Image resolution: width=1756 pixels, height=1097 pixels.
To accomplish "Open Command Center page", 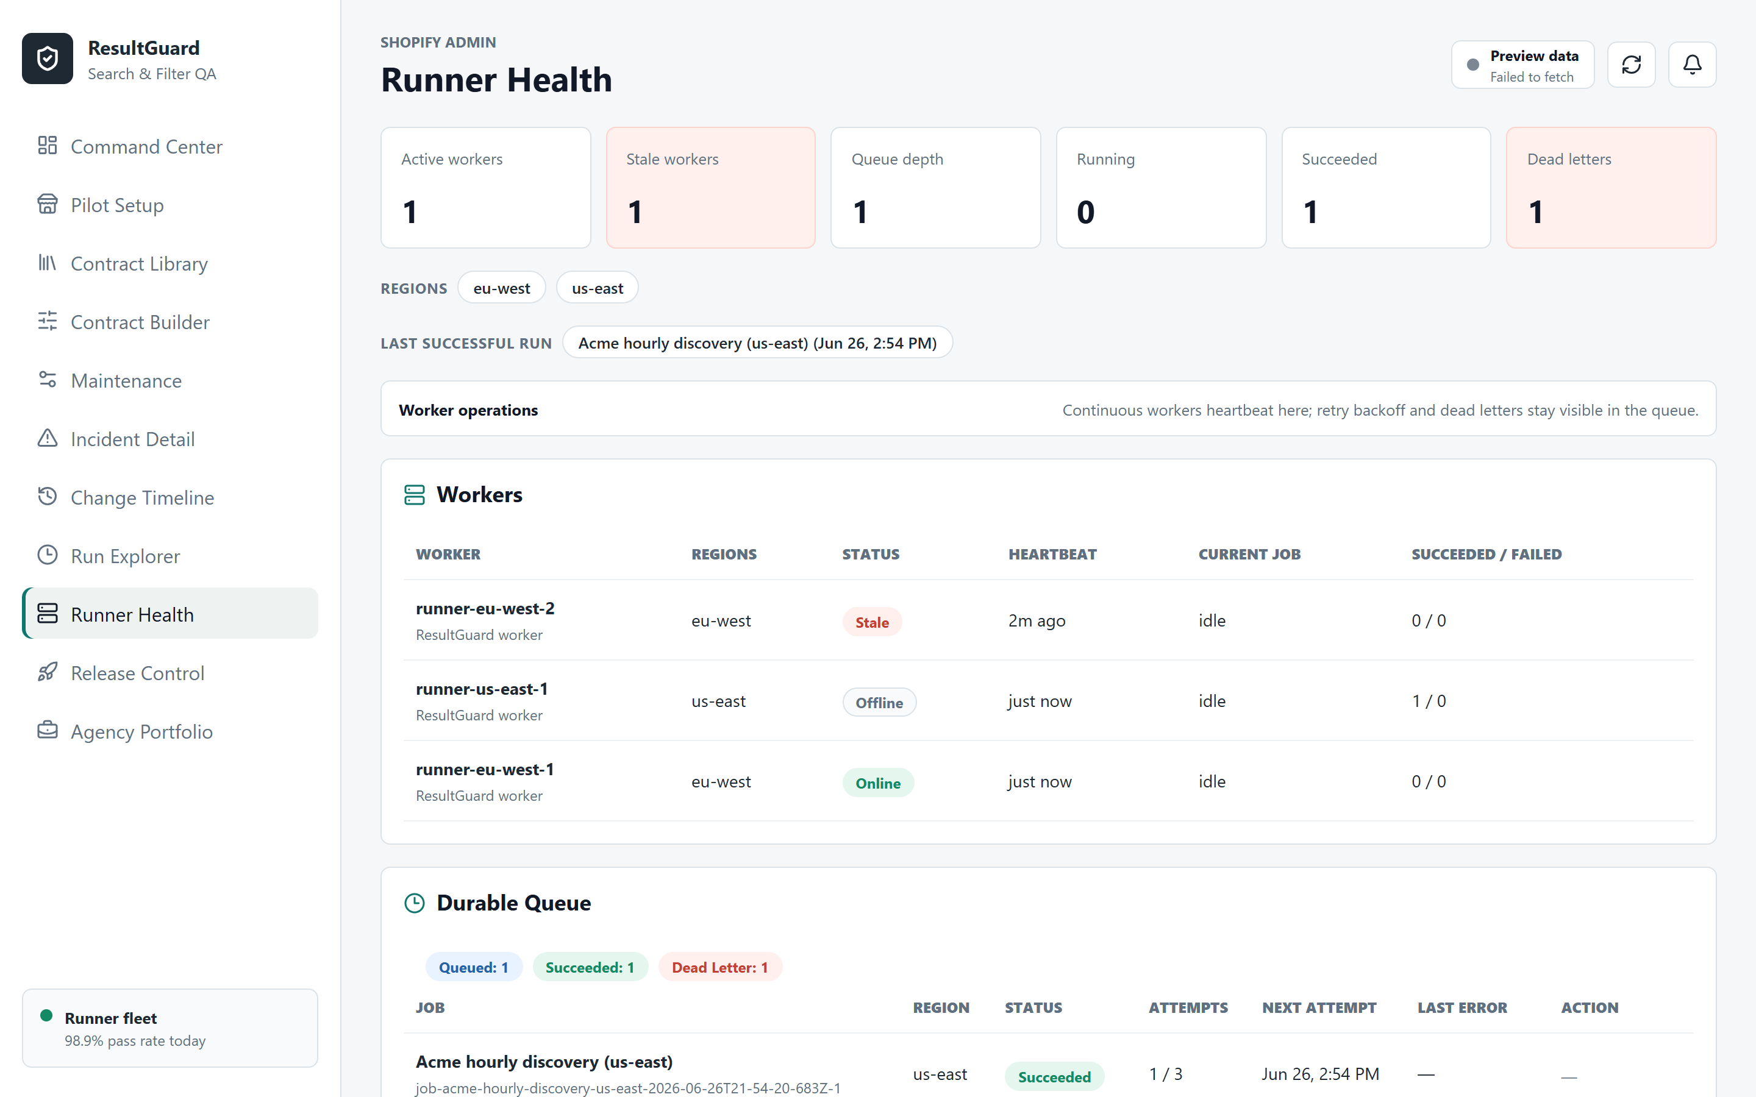I will coord(170,146).
